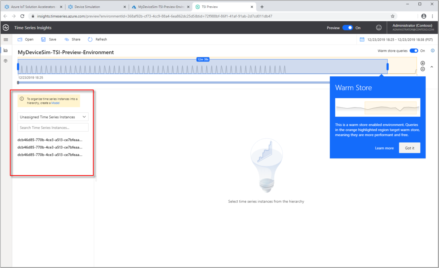The width and height of the screenshot is (439, 268).
Task: Go forward in browser history
Action: (14, 16)
